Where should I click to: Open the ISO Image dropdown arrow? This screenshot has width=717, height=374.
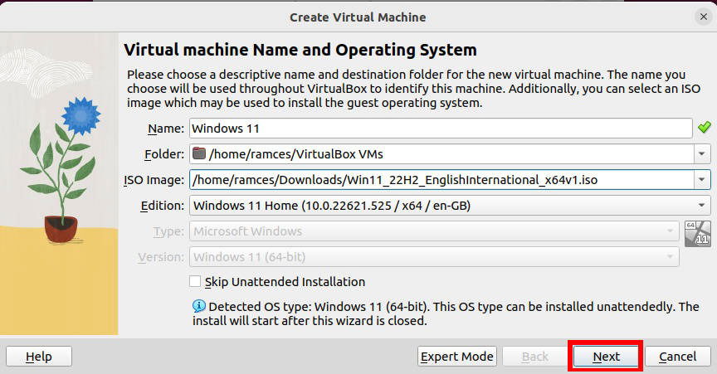coord(702,179)
